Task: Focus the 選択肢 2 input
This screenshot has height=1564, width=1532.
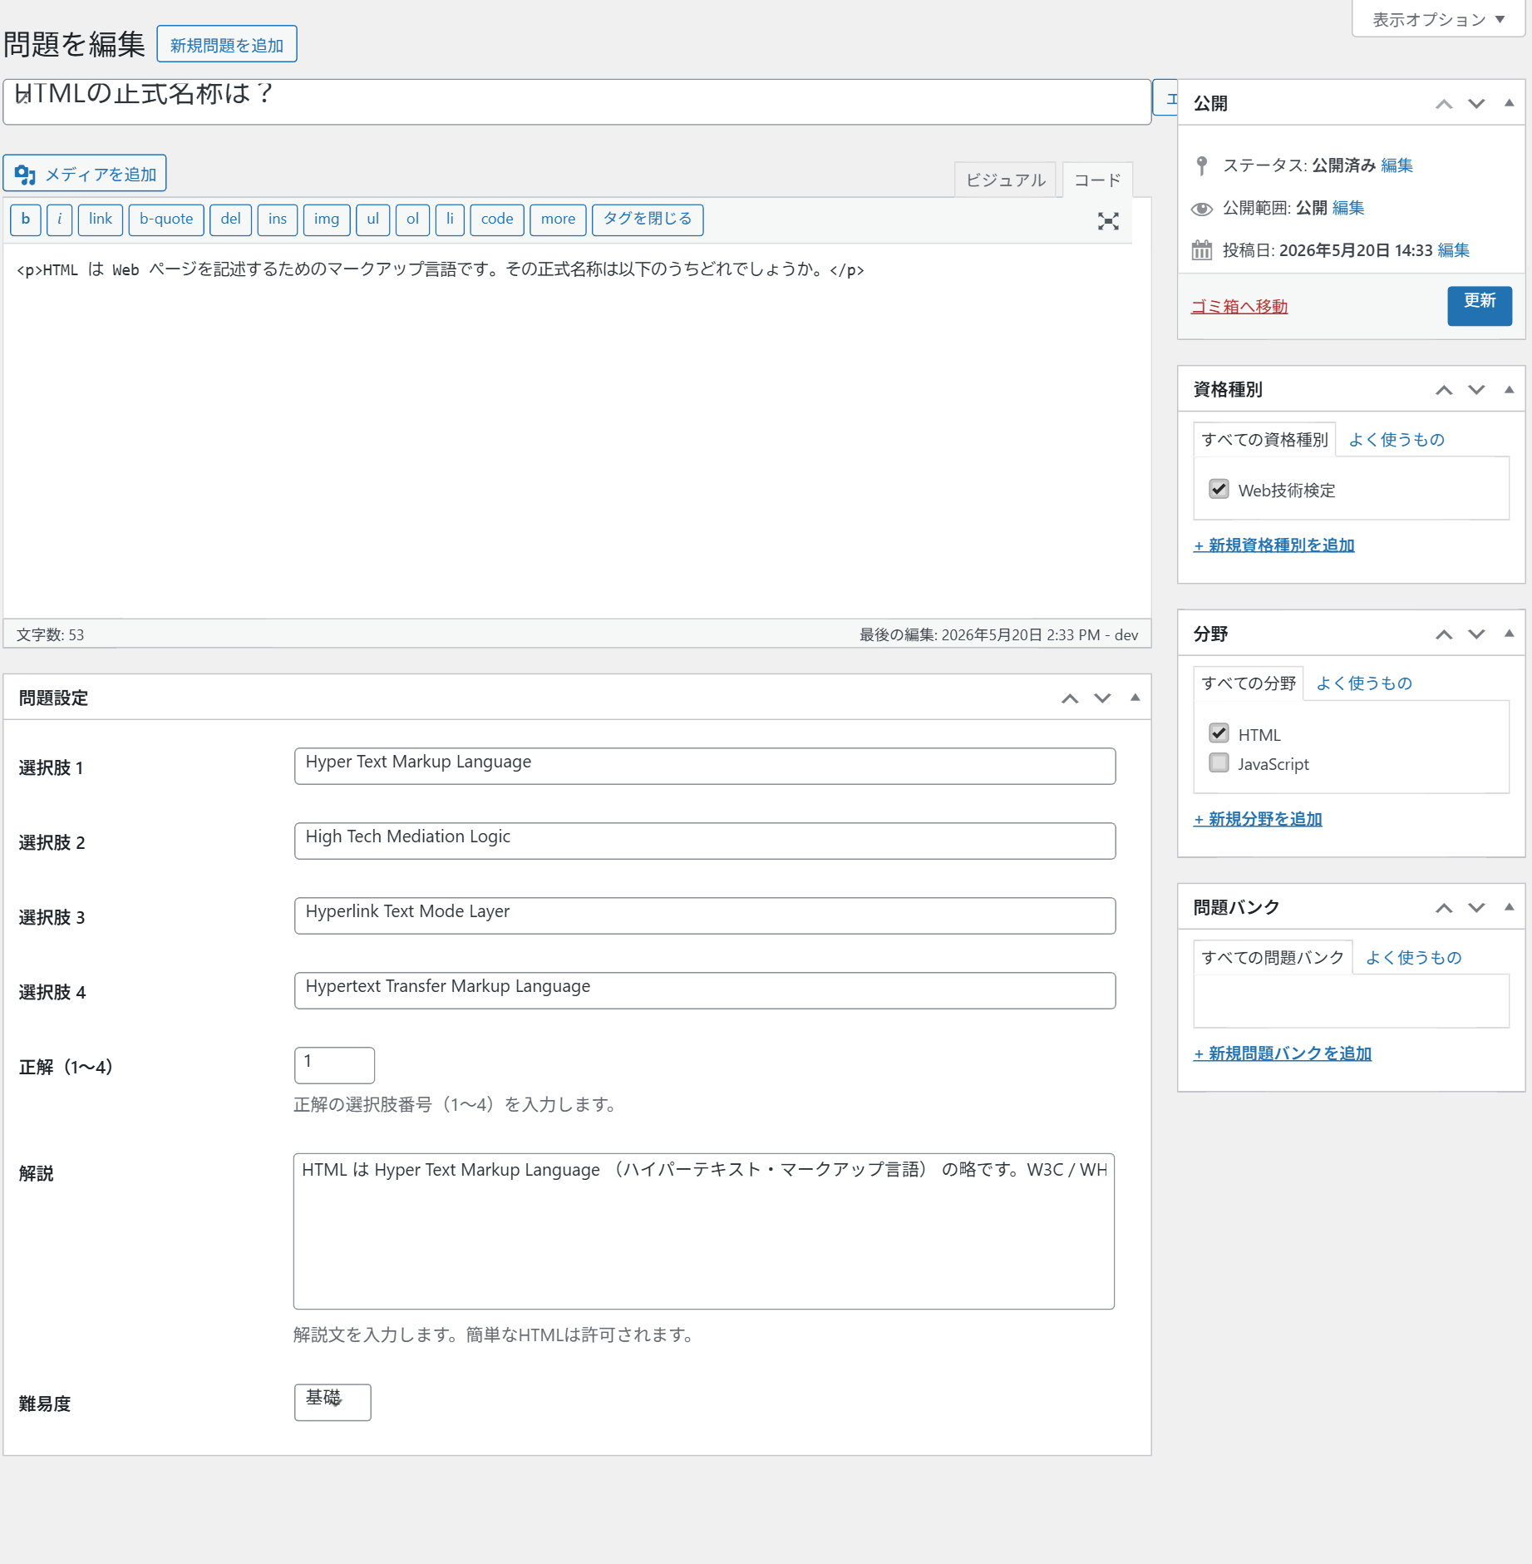Action: click(x=705, y=841)
